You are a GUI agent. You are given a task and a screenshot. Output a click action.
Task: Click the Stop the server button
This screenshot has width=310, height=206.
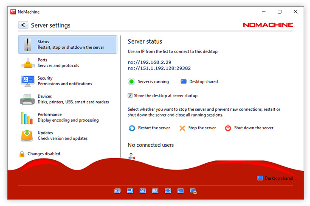pos(197,128)
